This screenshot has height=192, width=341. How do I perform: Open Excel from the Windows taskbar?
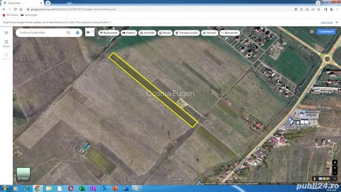[82, 188]
